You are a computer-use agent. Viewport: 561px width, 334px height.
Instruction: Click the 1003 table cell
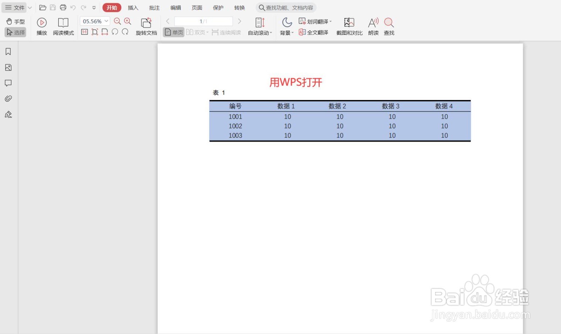[235, 135]
